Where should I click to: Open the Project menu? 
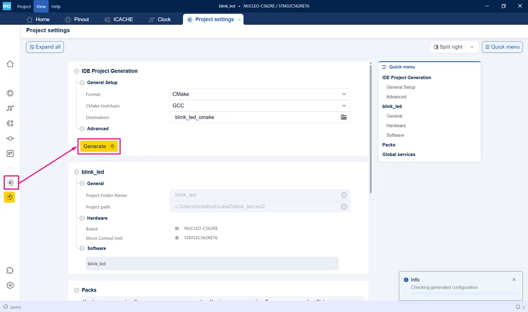[x=24, y=6]
